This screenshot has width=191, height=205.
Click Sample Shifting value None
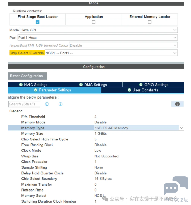(x=99, y=167)
